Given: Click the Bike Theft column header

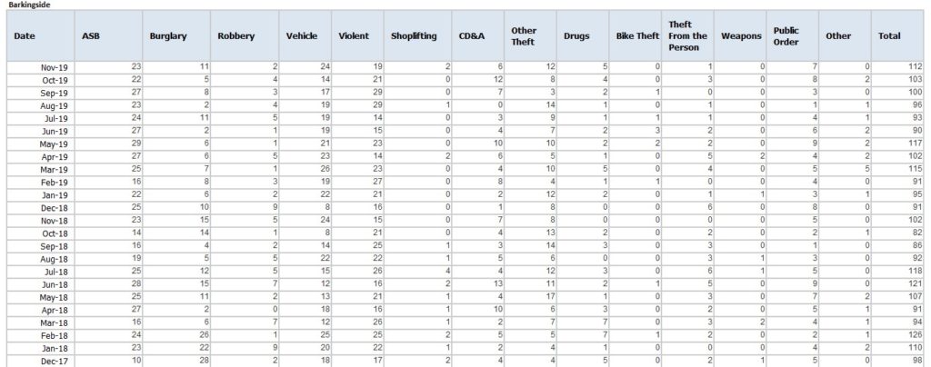Looking at the screenshot, I should (x=636, y=36).
